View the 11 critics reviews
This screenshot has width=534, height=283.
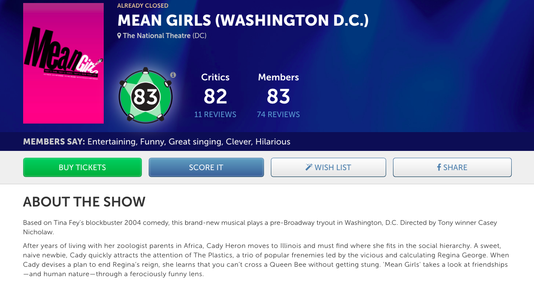tap(215, 115)
